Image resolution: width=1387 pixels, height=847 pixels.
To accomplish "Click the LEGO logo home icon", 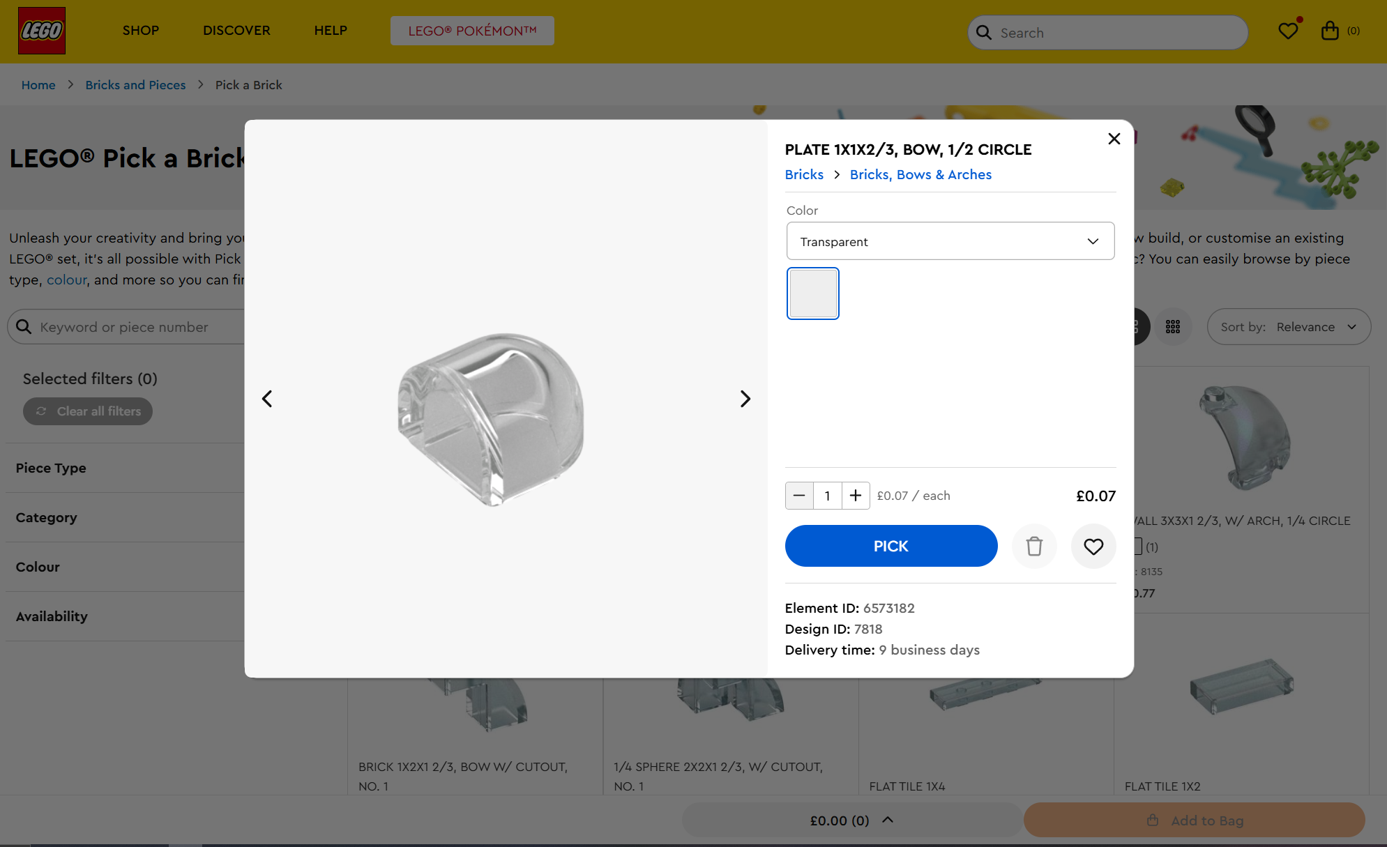I will 42,31.
